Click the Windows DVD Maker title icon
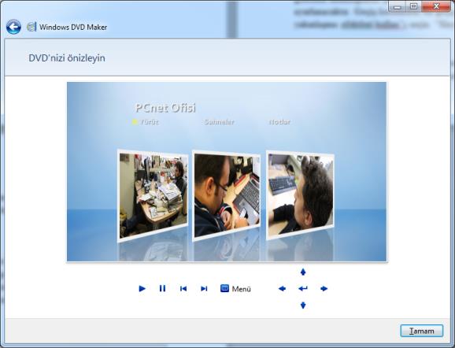The image size is (455, 348). point(31,27)
